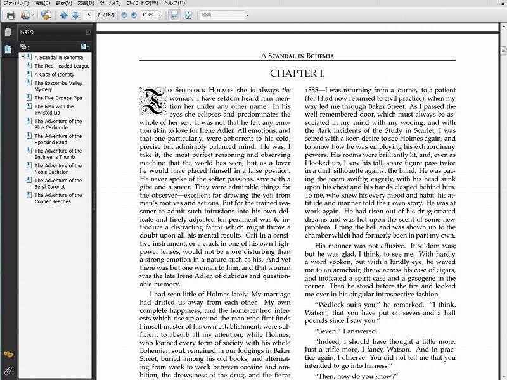
Task: Click the page number input field
Action: pos(89,15)
